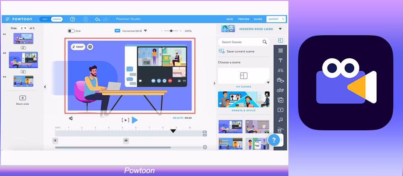This screenshot has width=403, height=176.
Task: Click the search magnifier in Search Scenes
Action: point(264,42)
